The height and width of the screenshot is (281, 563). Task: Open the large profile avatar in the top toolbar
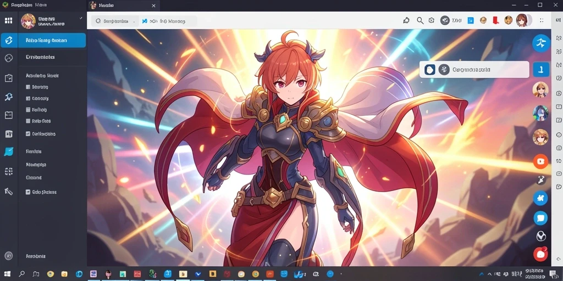pyautogui.click(x=522, y=20)
